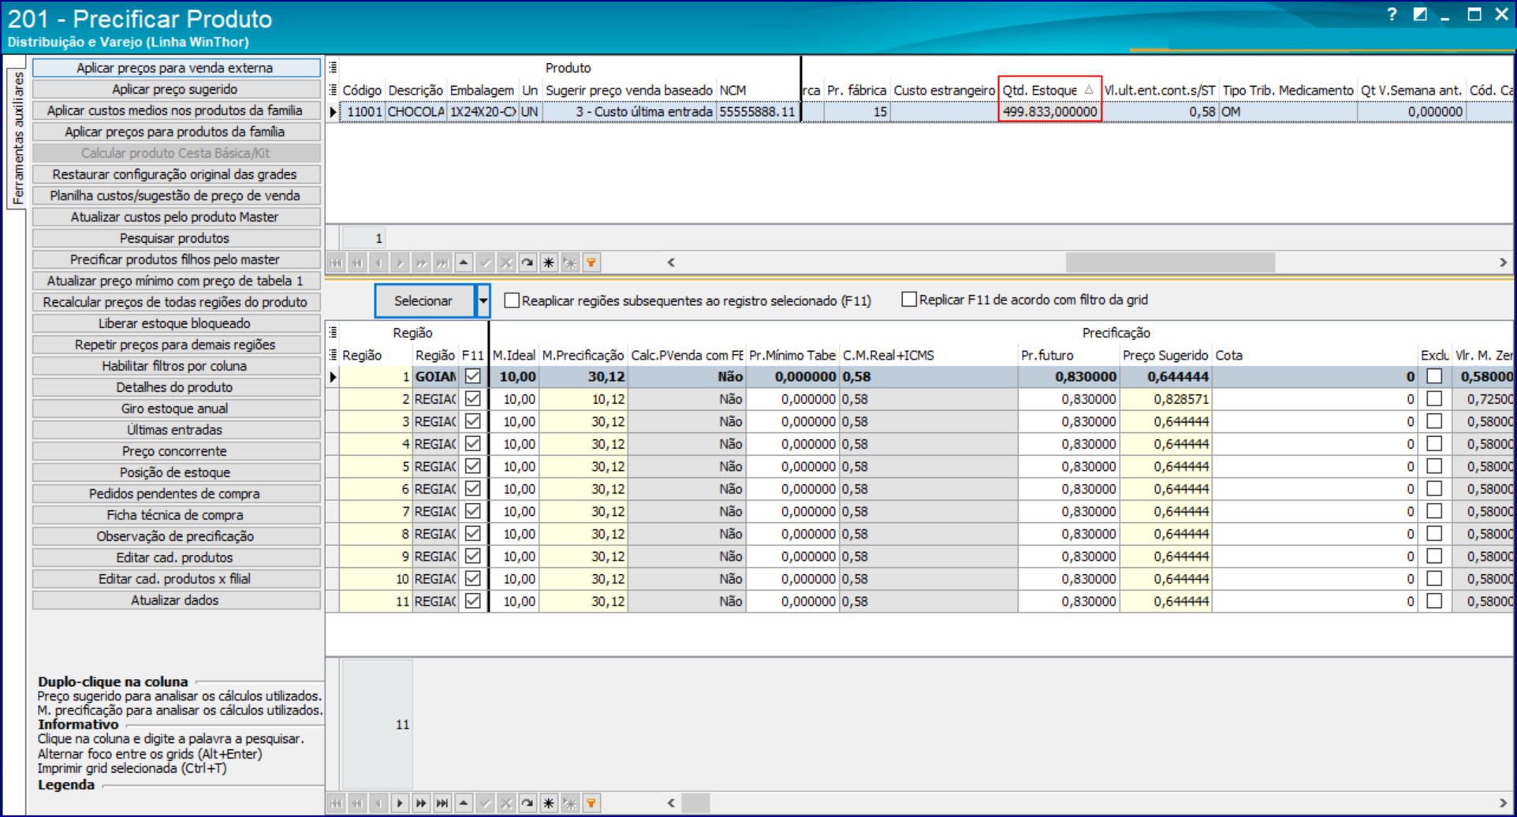Image resolution: width=1517 pixels, height=817 pixels.
Task: Click refresh arrow in lower region navigator
Action: [527, 804]
